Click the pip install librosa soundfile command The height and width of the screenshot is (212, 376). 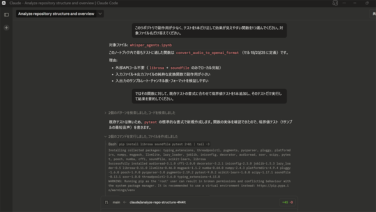pyautogui.click(x=164, y=144)
